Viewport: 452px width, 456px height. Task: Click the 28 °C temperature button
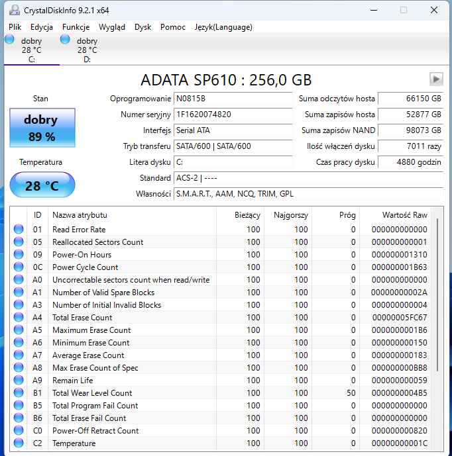pos(42,185)
